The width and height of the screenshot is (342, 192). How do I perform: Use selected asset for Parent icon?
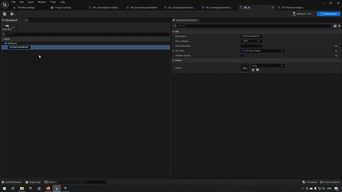click(253, 70)
